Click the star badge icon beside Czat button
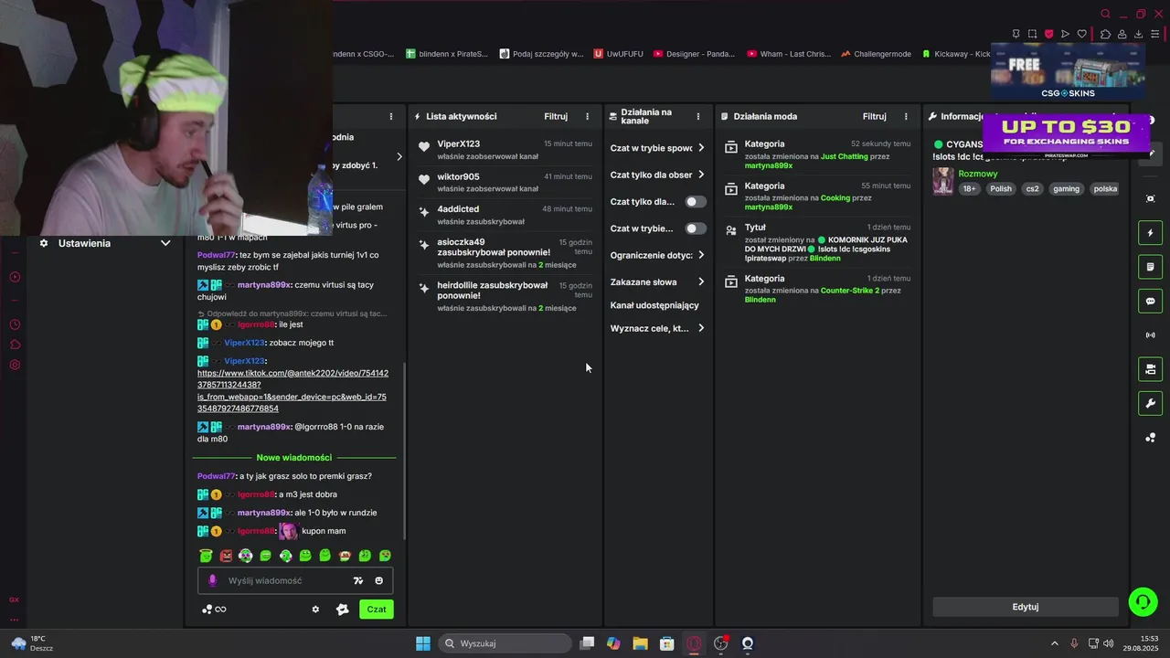Viewport: 1170px width, 658px height. click(343, 610)
